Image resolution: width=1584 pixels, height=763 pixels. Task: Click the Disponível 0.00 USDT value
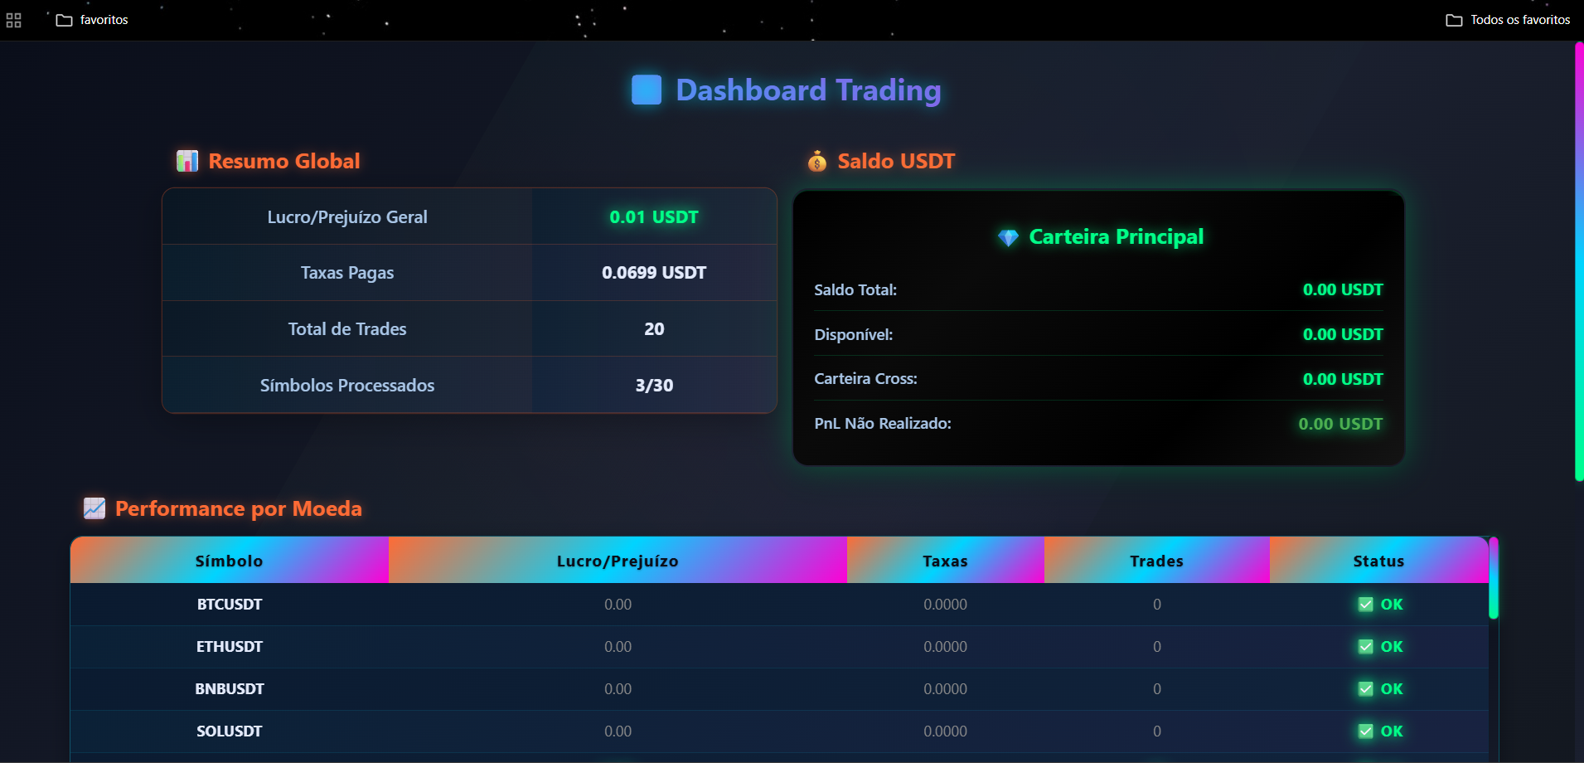[1343, 335]
